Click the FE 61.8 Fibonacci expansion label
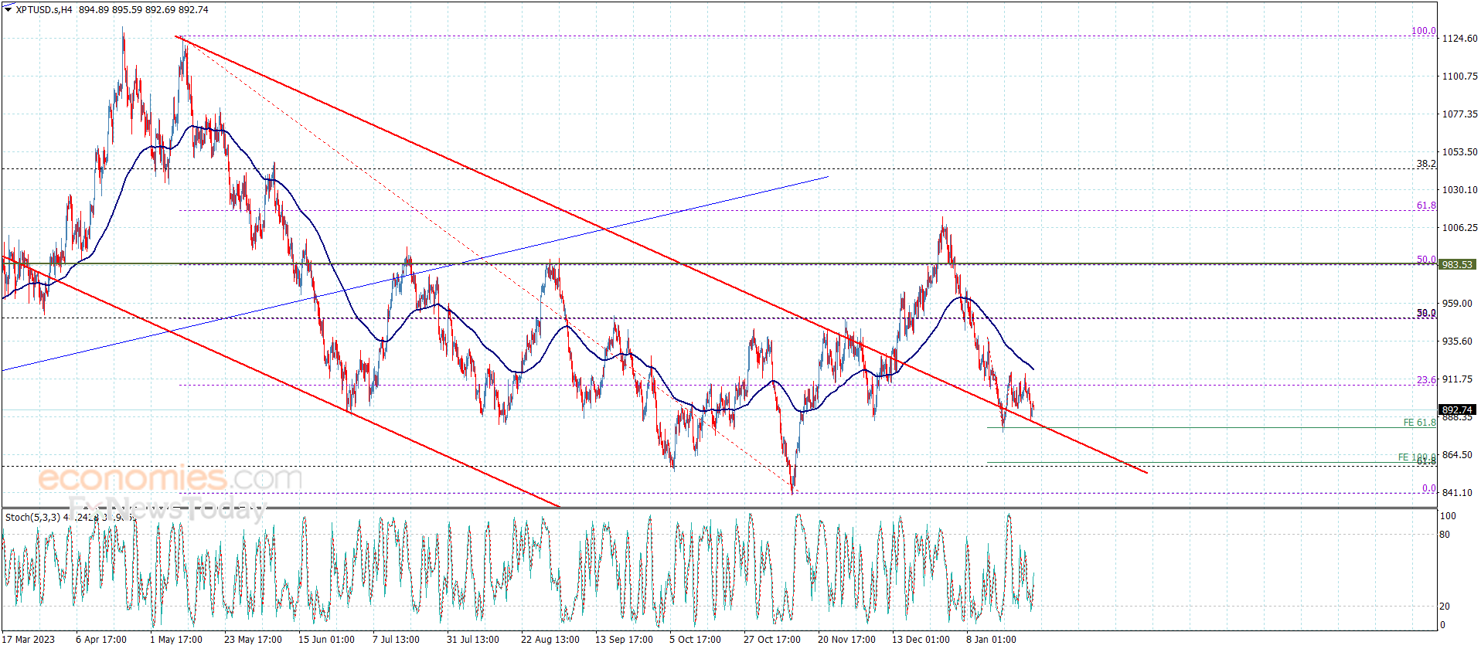Screen dimensions: 1481x649 click(x=1419, y=423)
